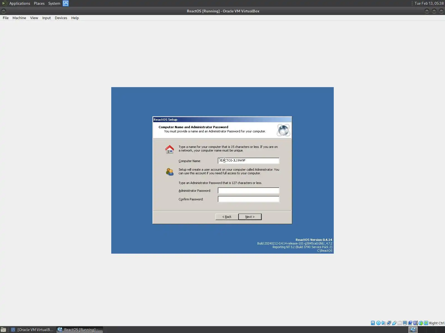Image resolution: width=445 pixels, height=333 pixels.
Task: Click the ReactOS Version 0.4.14 text
Action: coord(314,240)
